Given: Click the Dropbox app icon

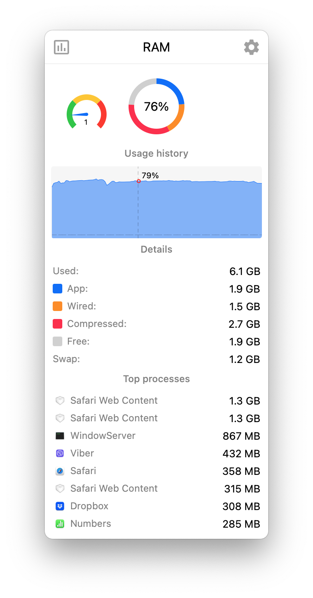Looking at the screenshot, I should coord(60,506).
